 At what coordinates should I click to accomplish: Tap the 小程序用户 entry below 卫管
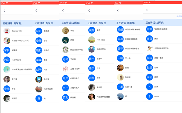[75, 78]
